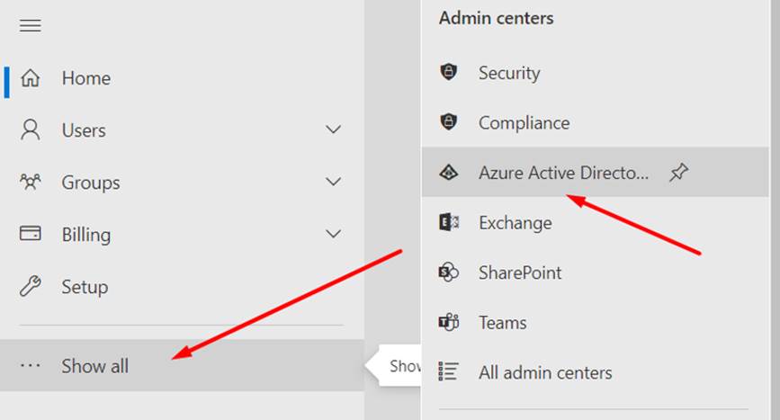Click the Security shield icon
The height and width of the screenshot is (420, 780).
[x=449, y=73]
